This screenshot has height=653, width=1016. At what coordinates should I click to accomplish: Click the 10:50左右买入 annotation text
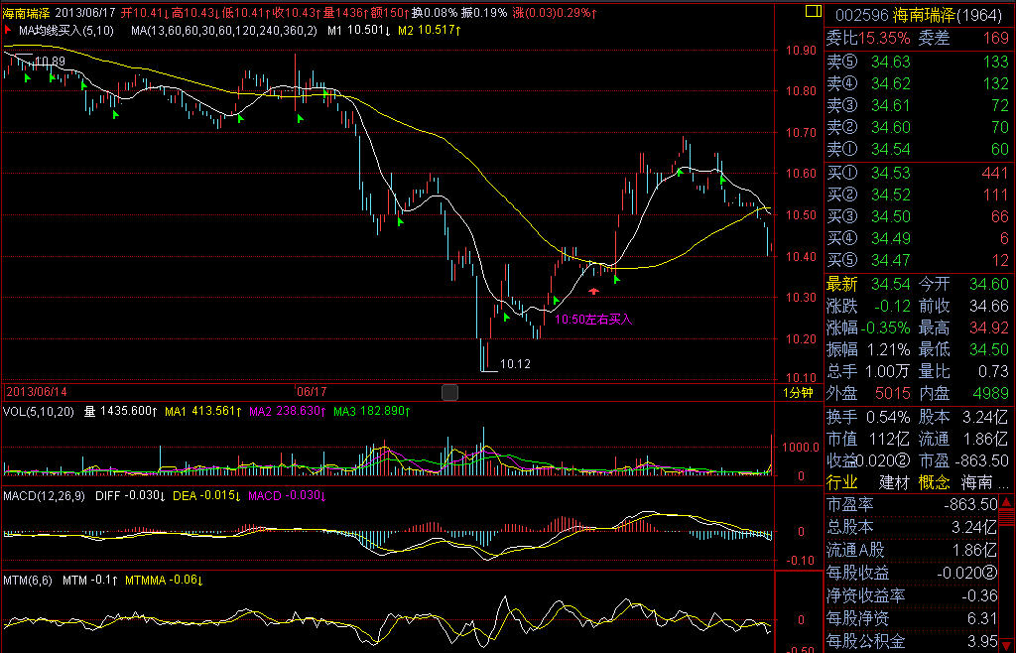pyautogui.click(x=592, y=320)
